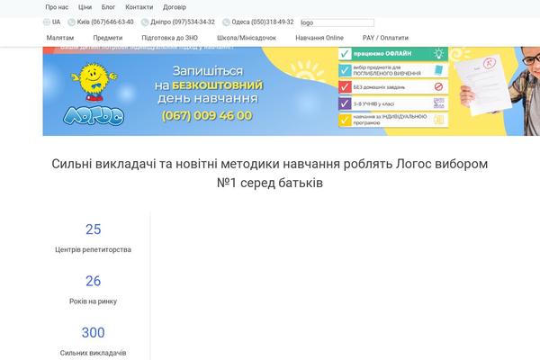Click the phone icon beside Київ
540x360 pixels.
click(x=71, y=22)
